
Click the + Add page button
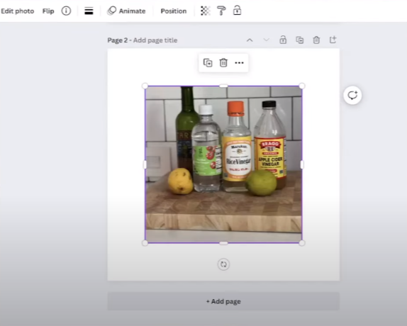(223, 301)
